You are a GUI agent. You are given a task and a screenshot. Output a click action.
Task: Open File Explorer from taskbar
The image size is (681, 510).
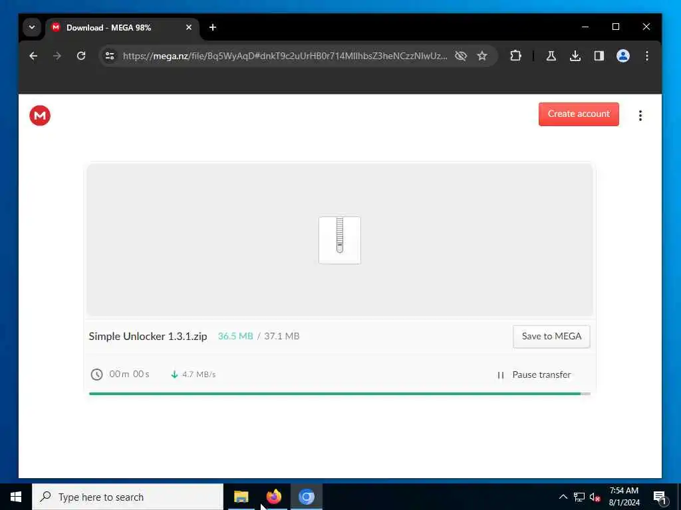241,497
